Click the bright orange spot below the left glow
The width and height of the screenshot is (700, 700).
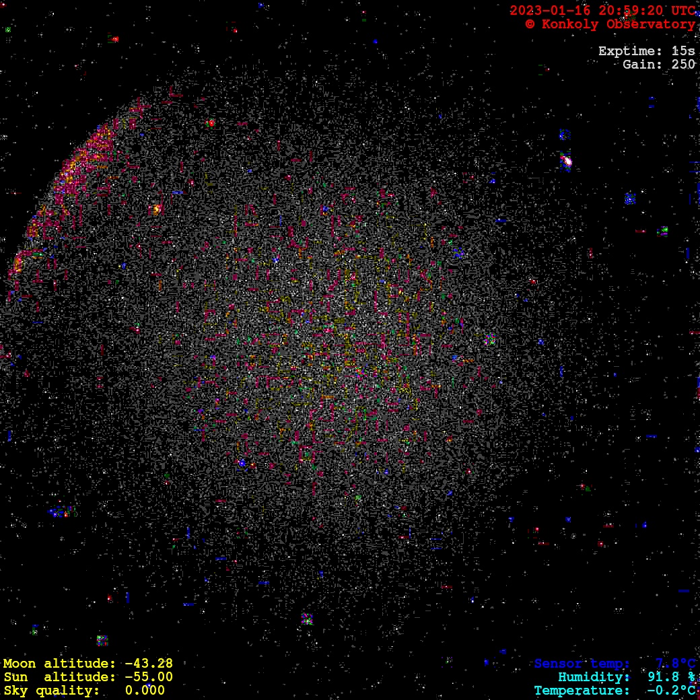point(157,209)
